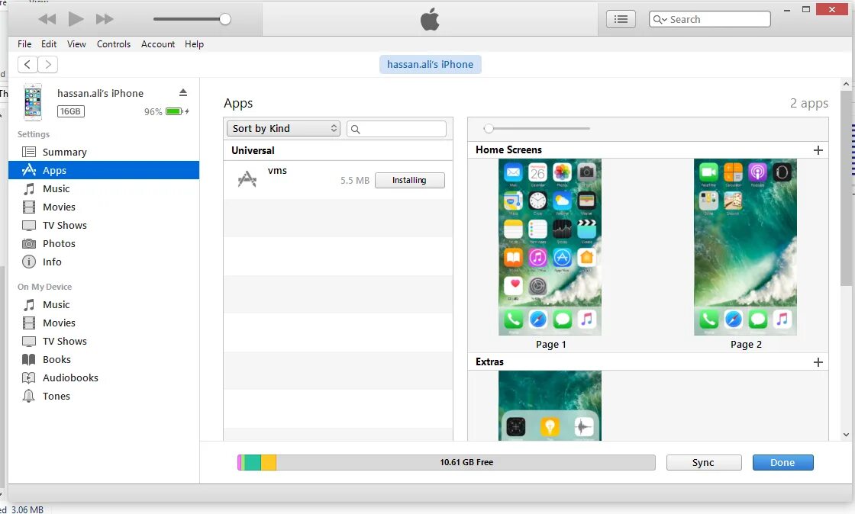Click the play button
Image resolution: width=855 pixels, height=514 pixels.
76,19
